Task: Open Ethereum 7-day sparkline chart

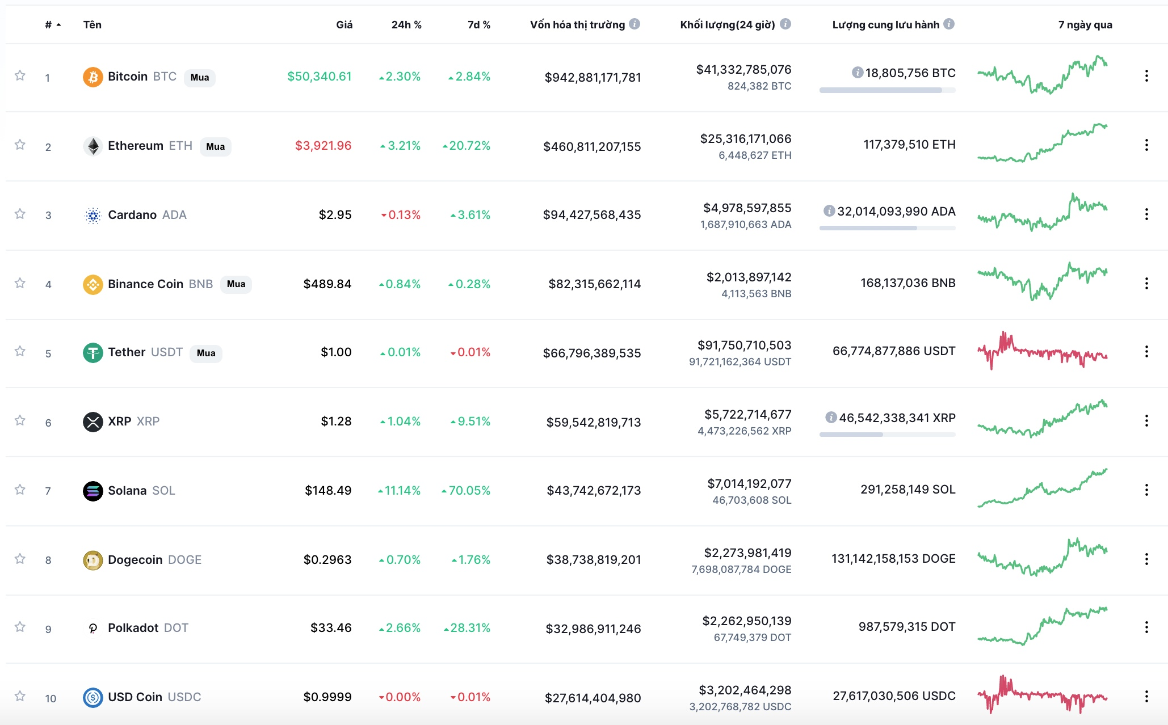Action: pyautogui.click(x=1043, y=143)
